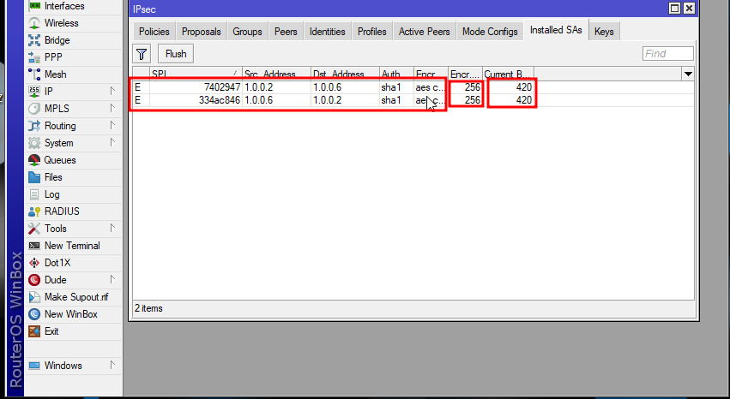Click the RADIUS sidebar icon
The image size is (730, 399).
pos(34,211)
